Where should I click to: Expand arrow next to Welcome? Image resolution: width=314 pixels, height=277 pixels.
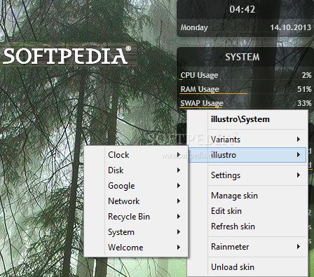179,248
